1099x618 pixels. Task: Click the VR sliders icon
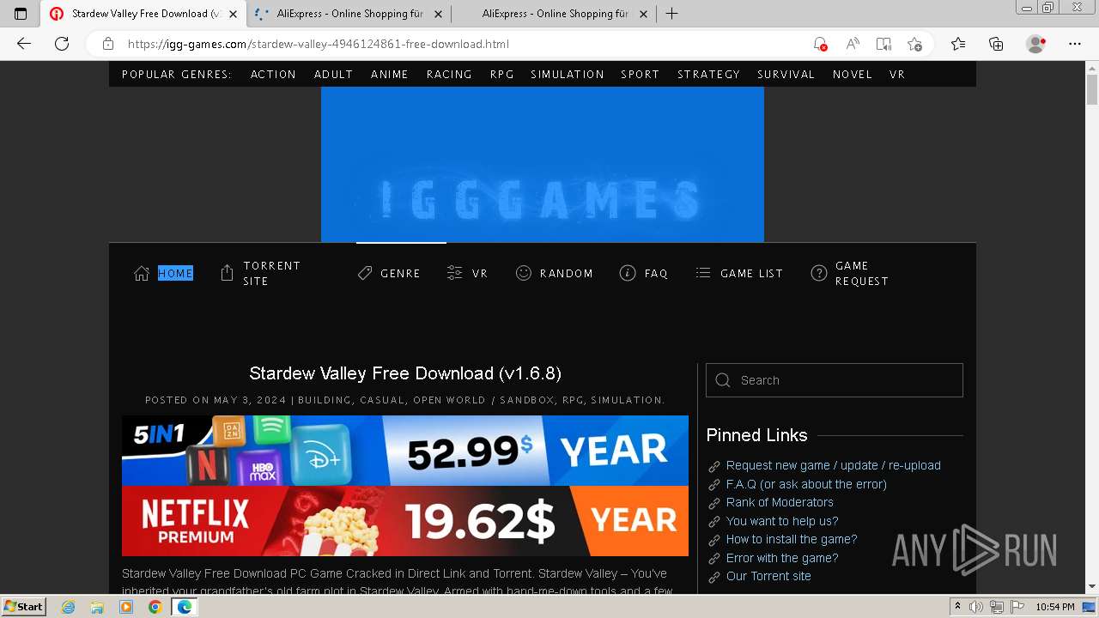pos(455,273)
